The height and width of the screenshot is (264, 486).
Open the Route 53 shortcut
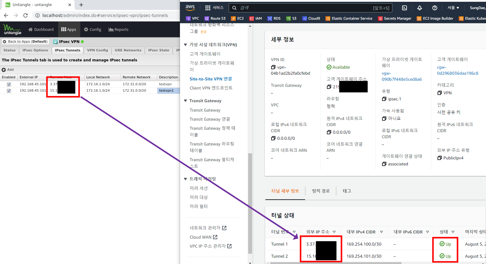pyautogui.click(x=215, y=18)
